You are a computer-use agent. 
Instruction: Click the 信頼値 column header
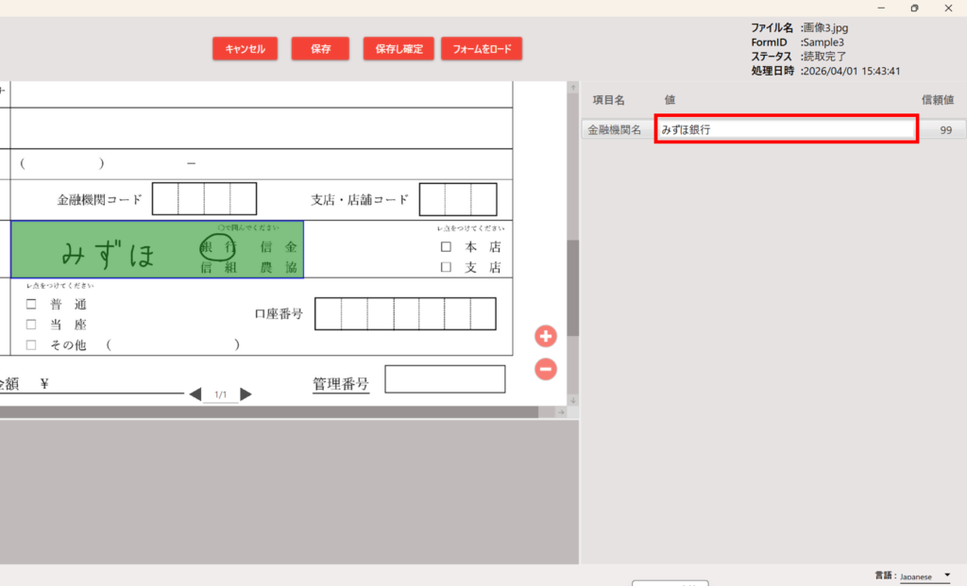(937, 100)
